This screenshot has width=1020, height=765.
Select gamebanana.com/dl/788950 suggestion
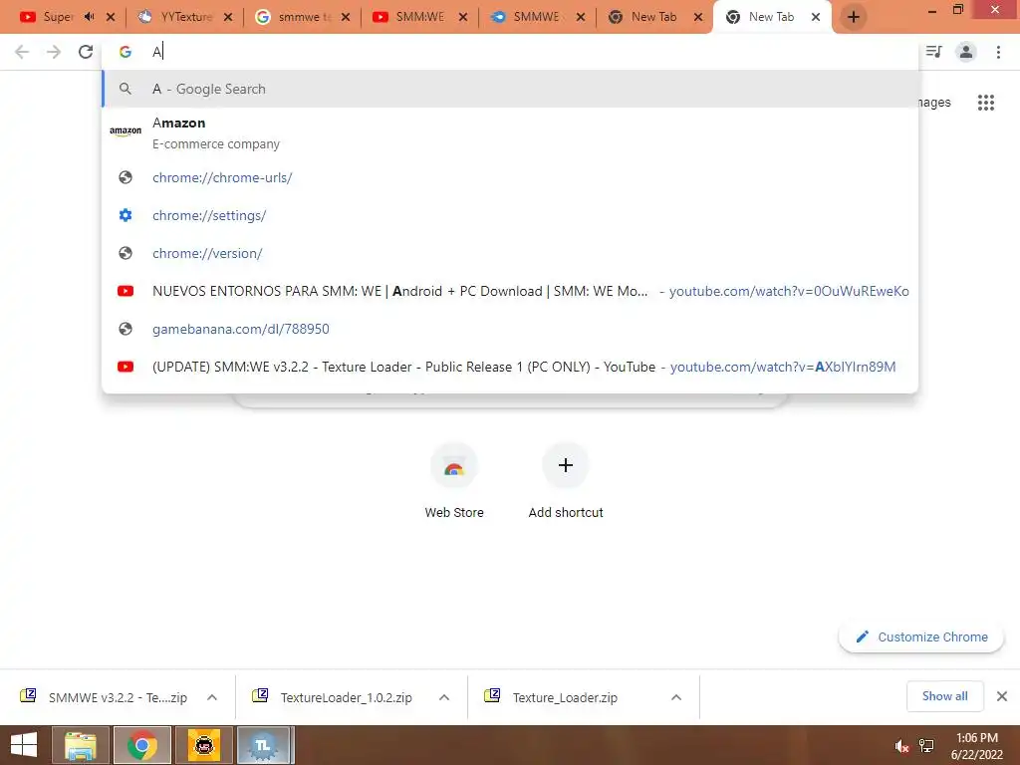tap(510, 329)
